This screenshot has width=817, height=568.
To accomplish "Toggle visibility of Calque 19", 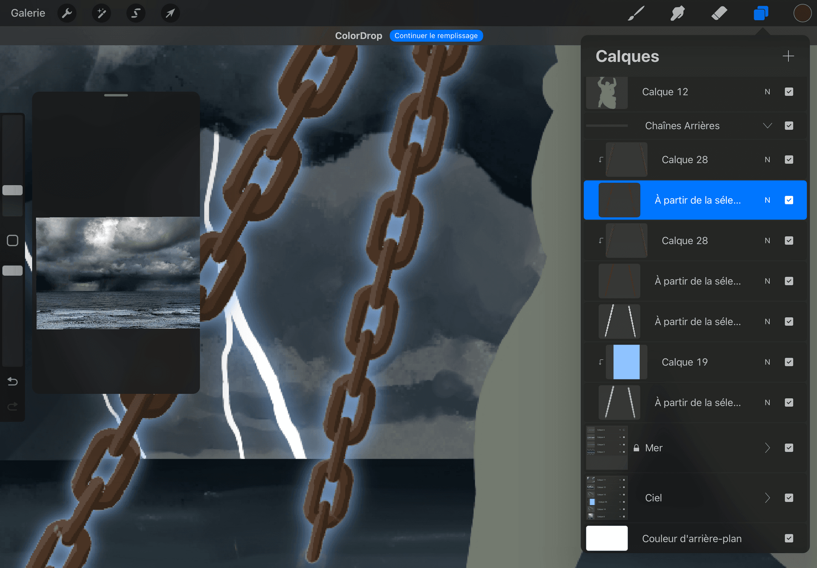I will click(789, 362).
